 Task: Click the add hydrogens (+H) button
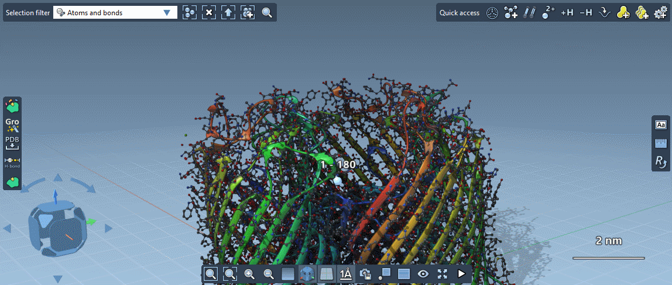tap(567, 13)
